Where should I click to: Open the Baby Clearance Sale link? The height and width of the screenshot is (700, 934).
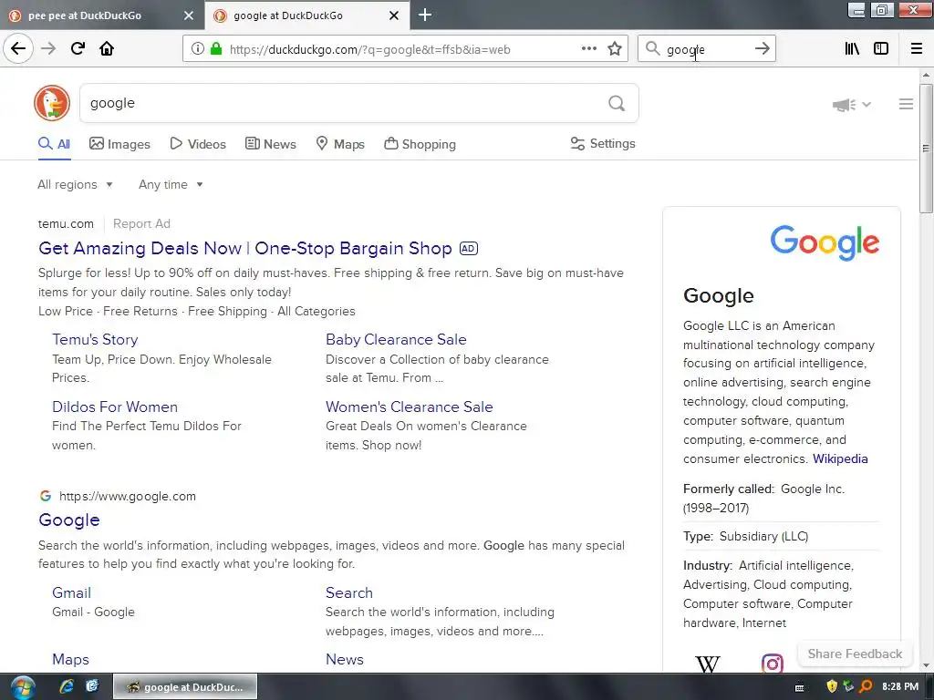tap(396, 339)
